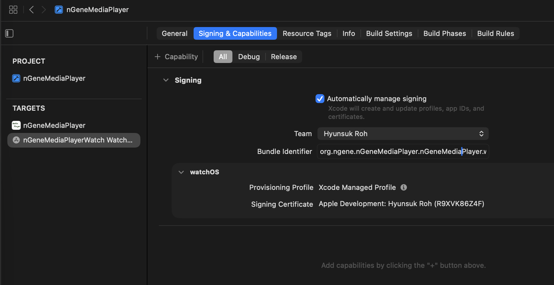Click into the Bundle Identifier field

click(403, 151)
